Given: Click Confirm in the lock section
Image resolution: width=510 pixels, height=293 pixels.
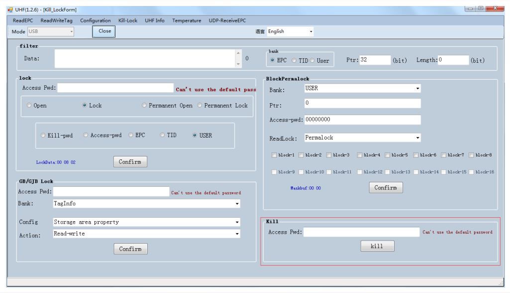Looking at the screenshot, I should point(130,162).
